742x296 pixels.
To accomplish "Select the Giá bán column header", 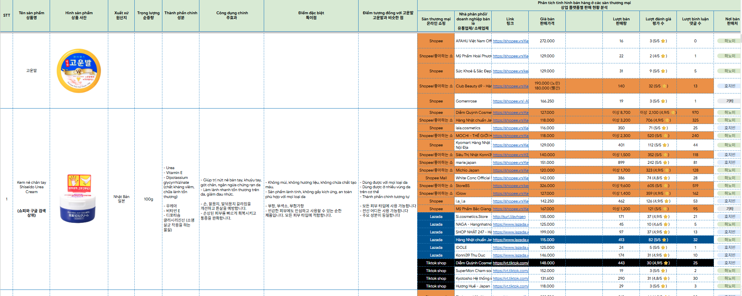I will click(547, 21).
